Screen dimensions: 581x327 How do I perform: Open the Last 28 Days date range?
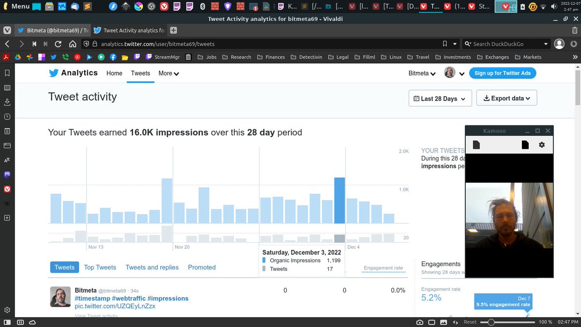click(440, 98)
